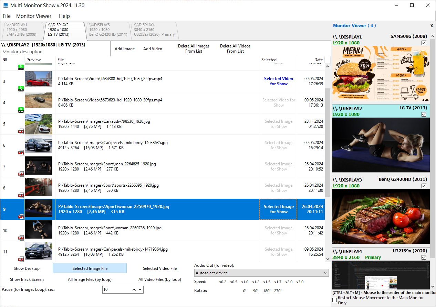Click the JPG icon in row 11
436x307 pixels.
pos(21,259)
